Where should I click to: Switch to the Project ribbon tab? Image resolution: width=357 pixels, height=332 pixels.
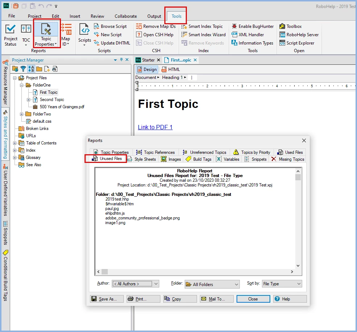pos(34,16)
